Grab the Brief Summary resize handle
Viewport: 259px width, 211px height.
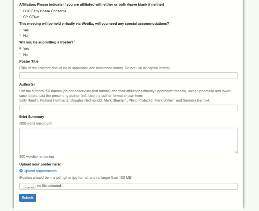(x=236, y=152)
